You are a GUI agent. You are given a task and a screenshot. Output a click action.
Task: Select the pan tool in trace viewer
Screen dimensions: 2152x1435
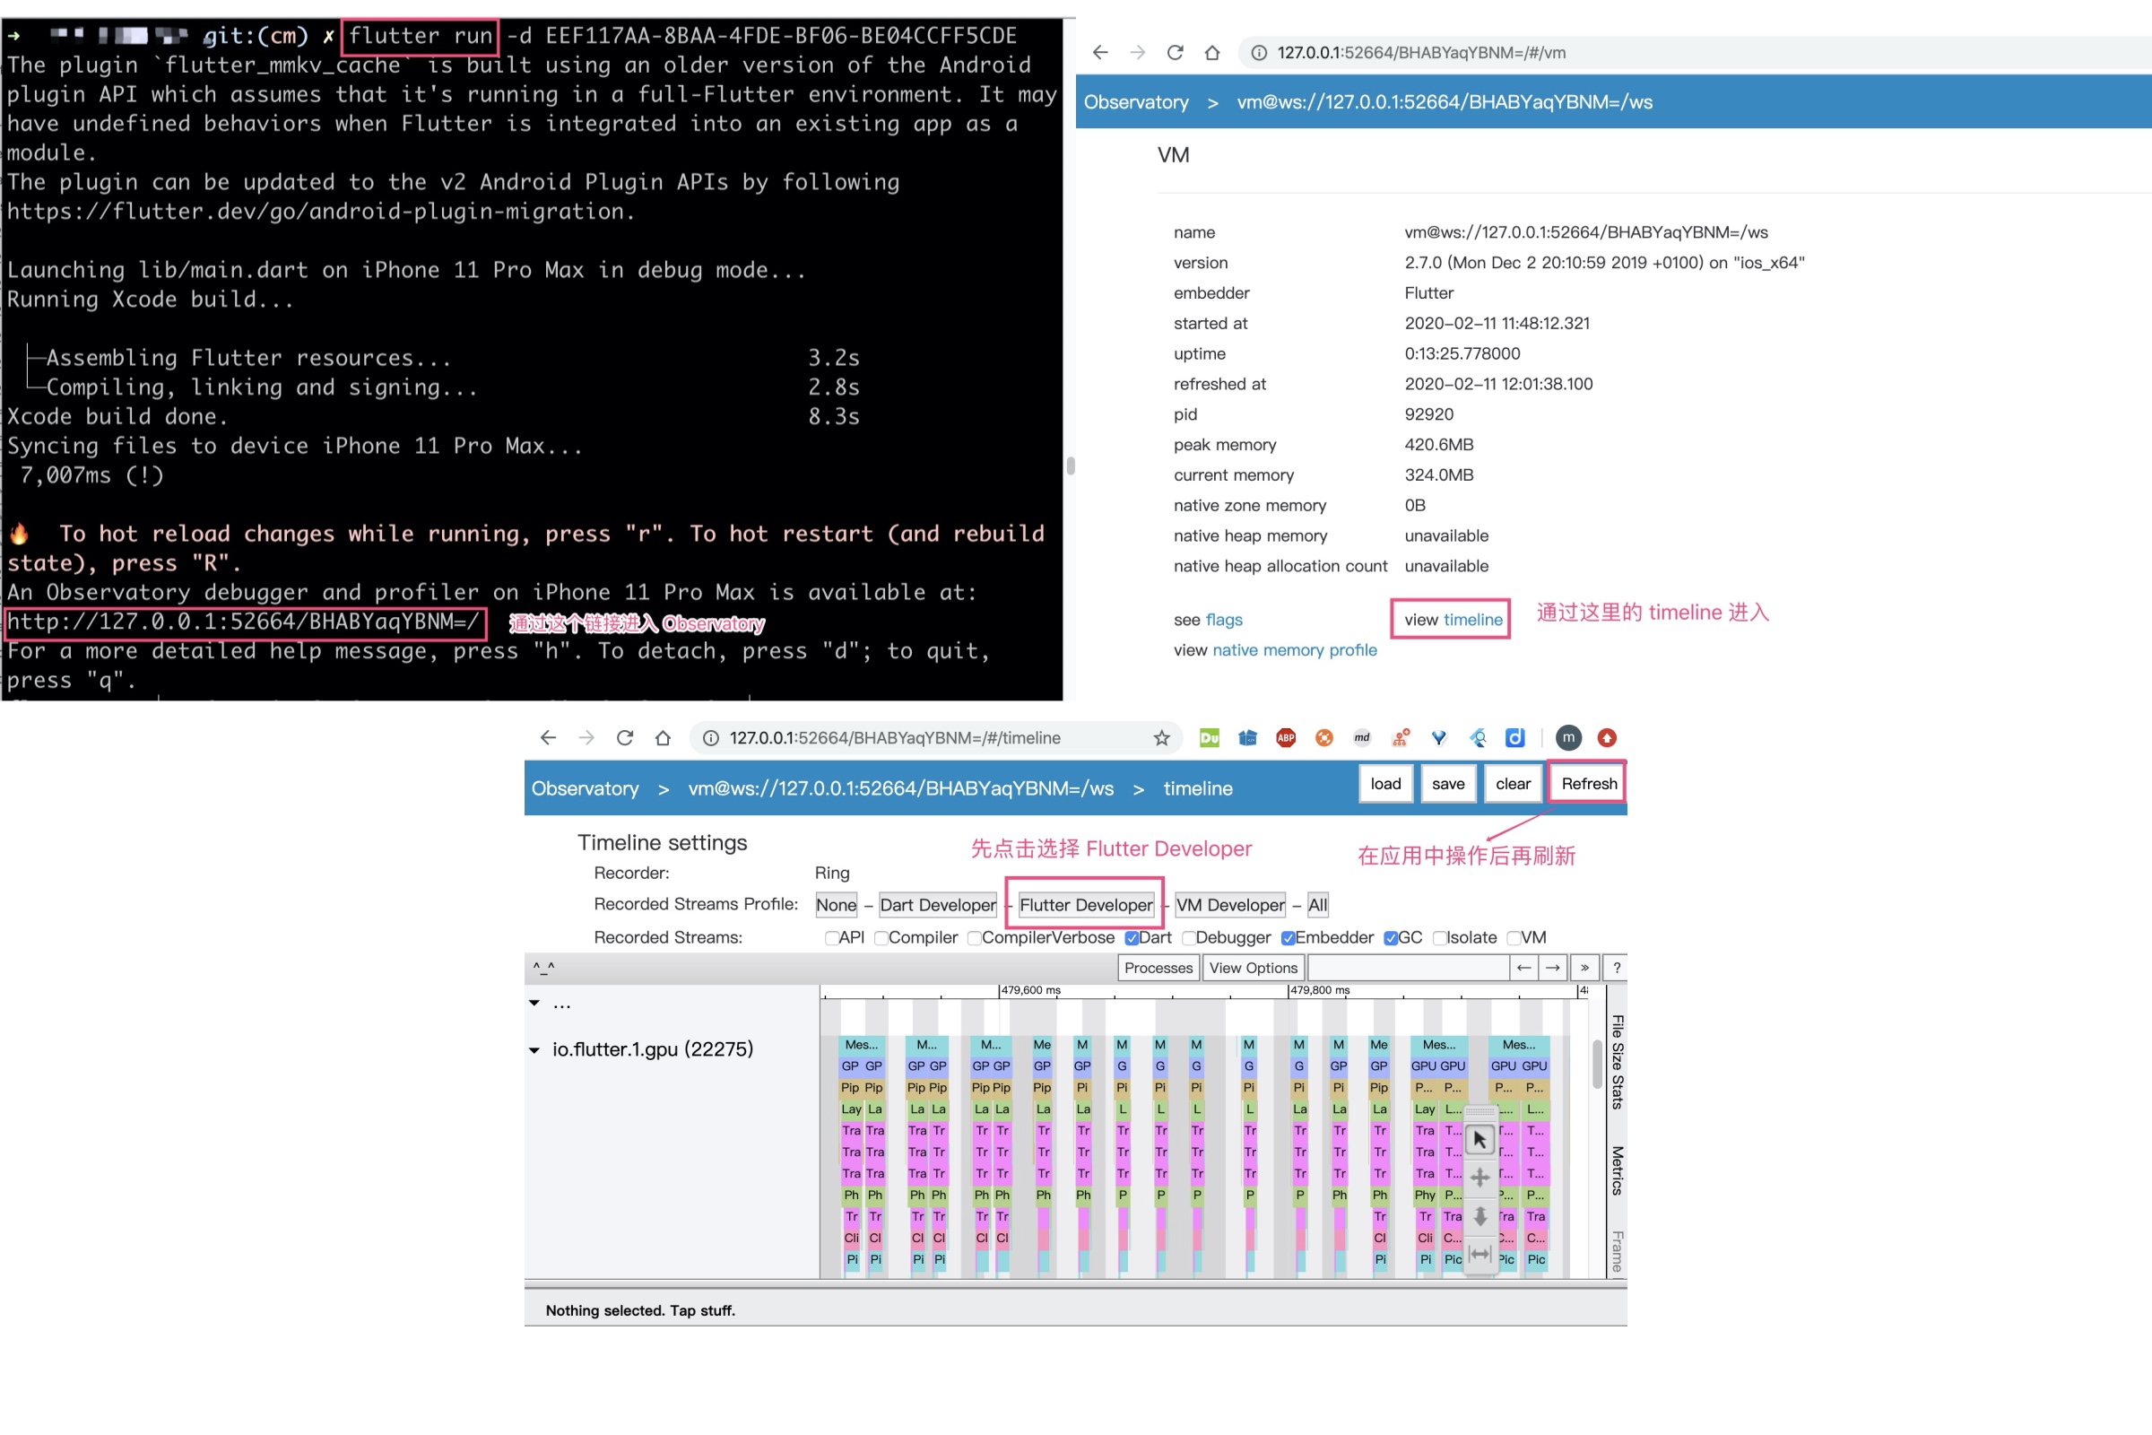pos(1479,1178)
